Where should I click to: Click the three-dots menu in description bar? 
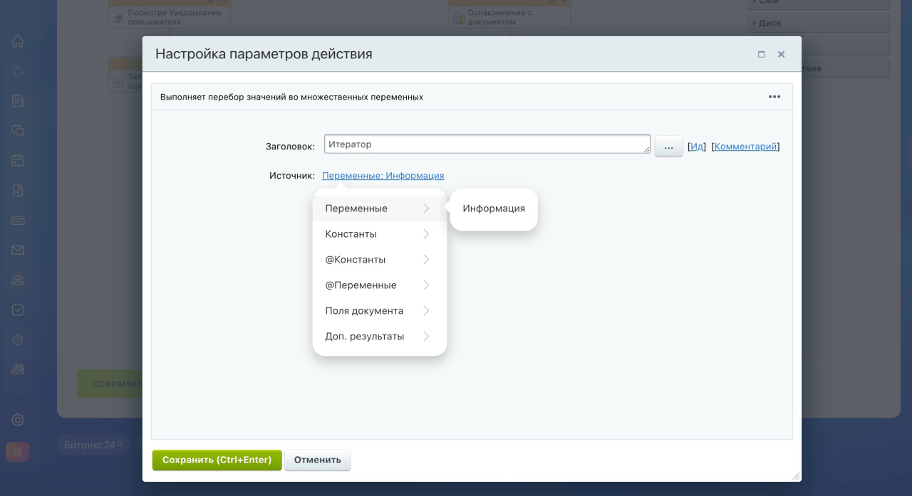pos(774,97)
